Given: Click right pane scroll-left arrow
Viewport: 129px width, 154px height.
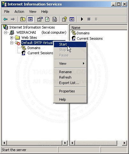Looking at the screenshot, I should pos(72,143).
